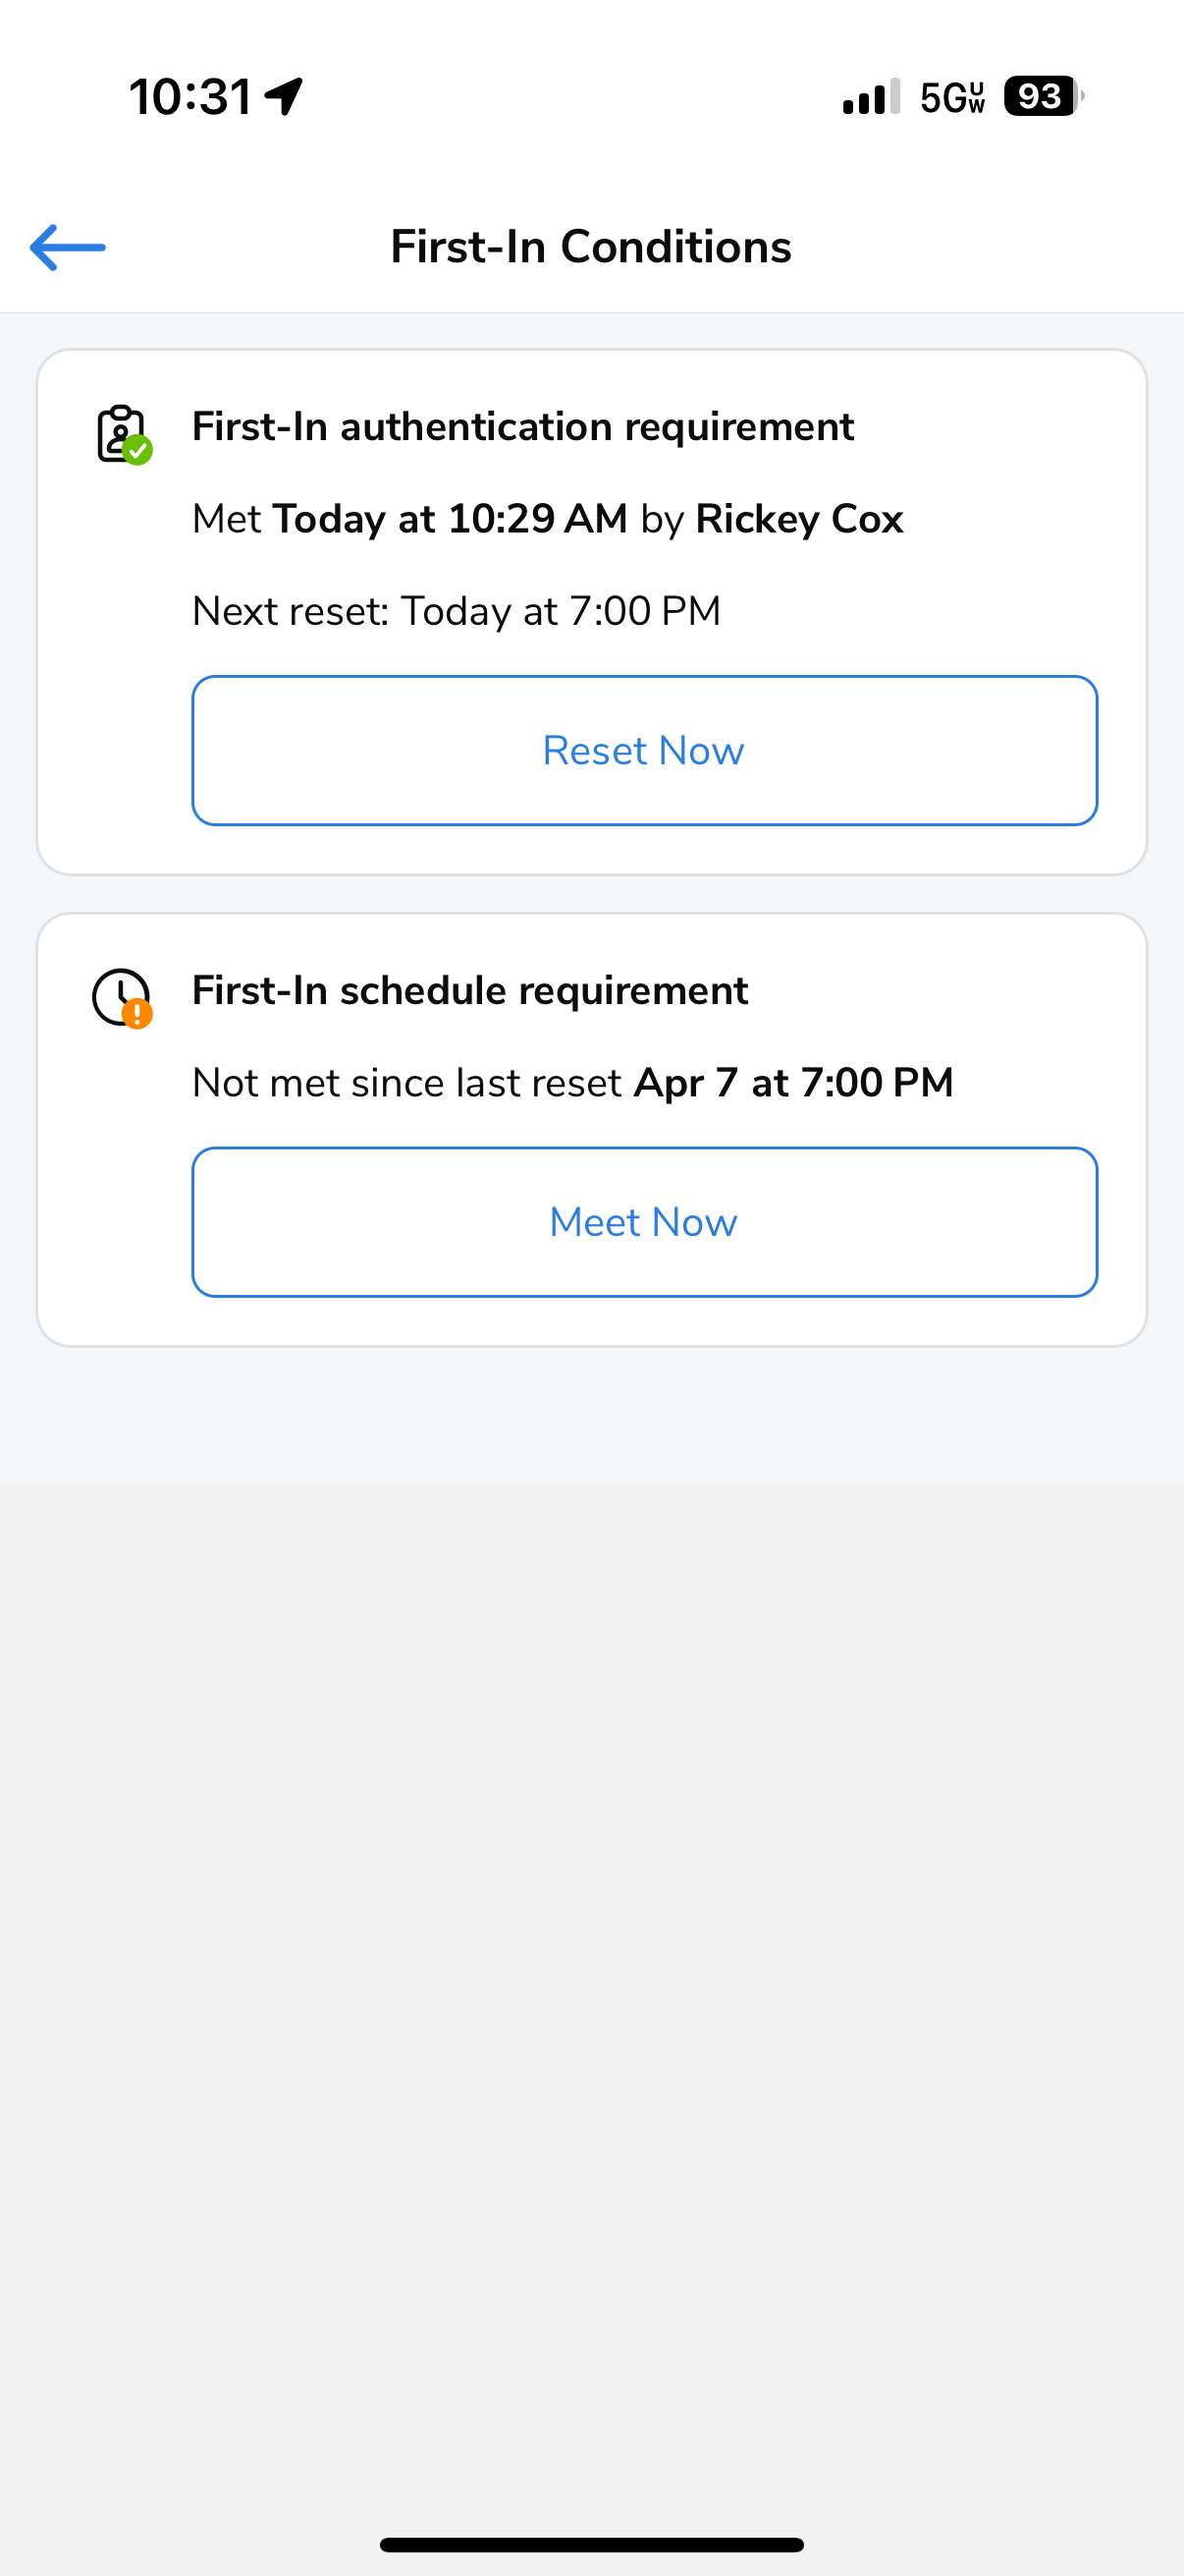The width and height of the screenshot is (1184, 2576).
Task: Tap the 10:31 clock in status bar
Action: point(190,97)
